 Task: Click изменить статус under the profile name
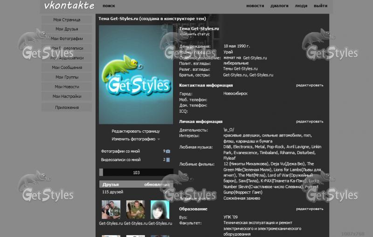pyautogui.click(x=194, y=34)
